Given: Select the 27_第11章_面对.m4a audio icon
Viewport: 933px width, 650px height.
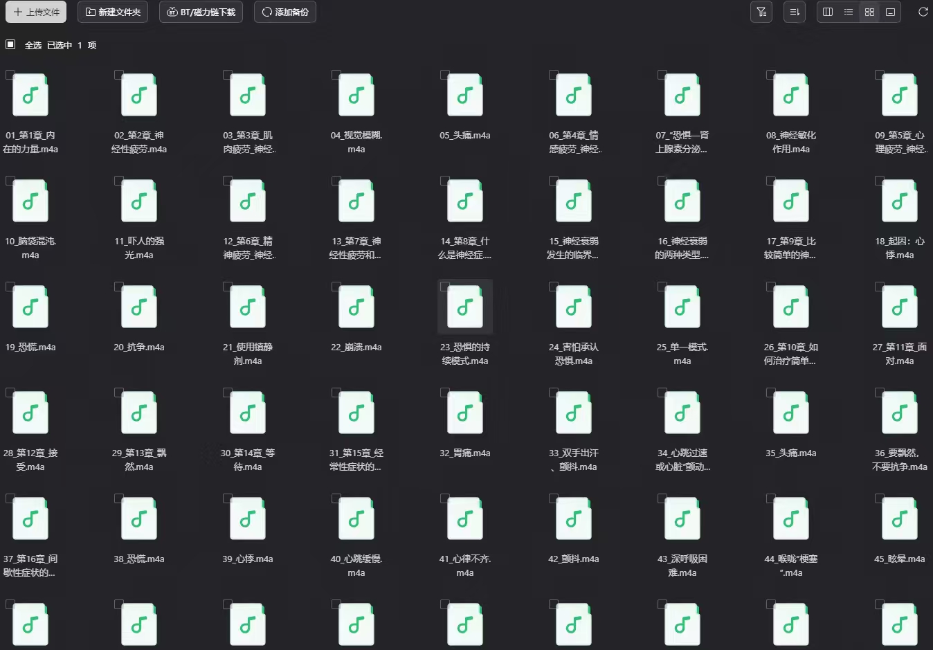Looking at the screenshot, I should (900, 307).
